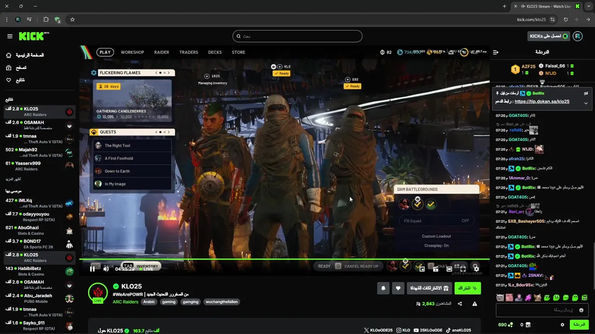Open Faisal_66 in the gift leaderboard

[556, 66]
